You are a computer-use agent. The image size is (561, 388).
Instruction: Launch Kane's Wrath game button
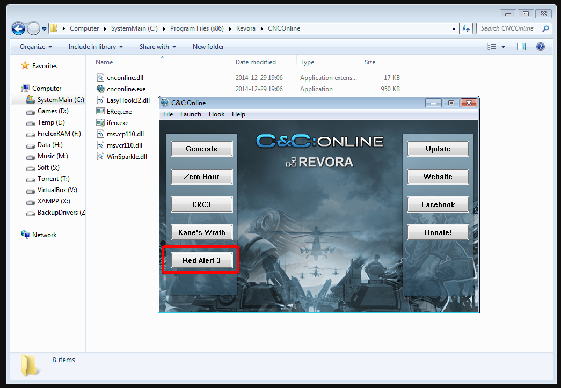(201, 232)
